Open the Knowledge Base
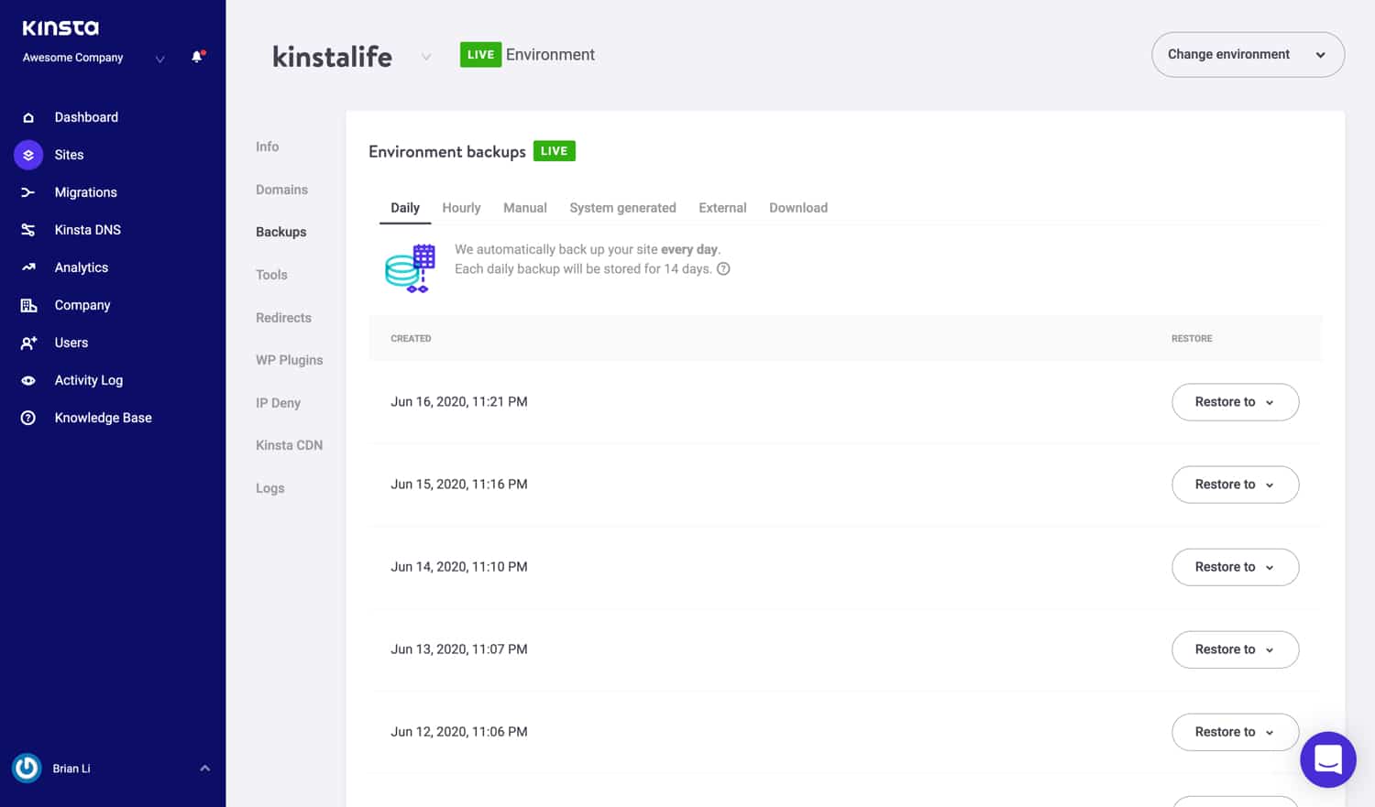The width and height of the screenshot is (1375, 807). coord(103,418)
